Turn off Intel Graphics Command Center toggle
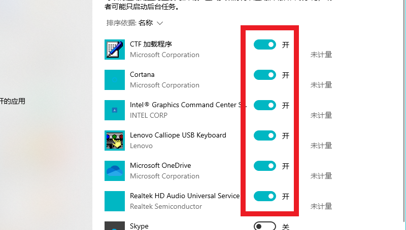The height and width of the screenshot is (230, 406). [264, 105]
